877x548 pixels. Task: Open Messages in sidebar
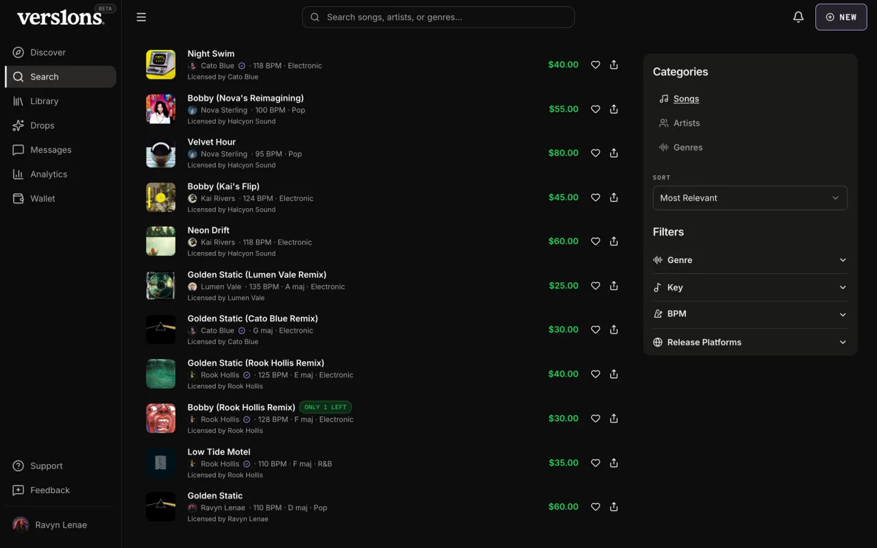click(60, 149)
